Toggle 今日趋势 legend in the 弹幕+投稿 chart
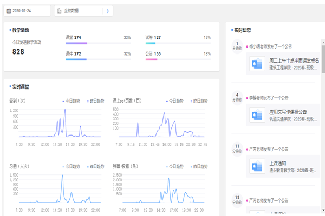Screen dimensions: 325x216 coord(174,166)
